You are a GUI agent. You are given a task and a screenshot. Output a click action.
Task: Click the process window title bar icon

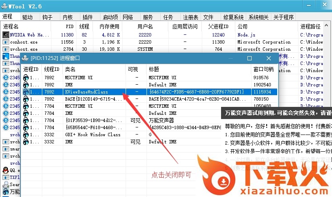pos(25,58)
